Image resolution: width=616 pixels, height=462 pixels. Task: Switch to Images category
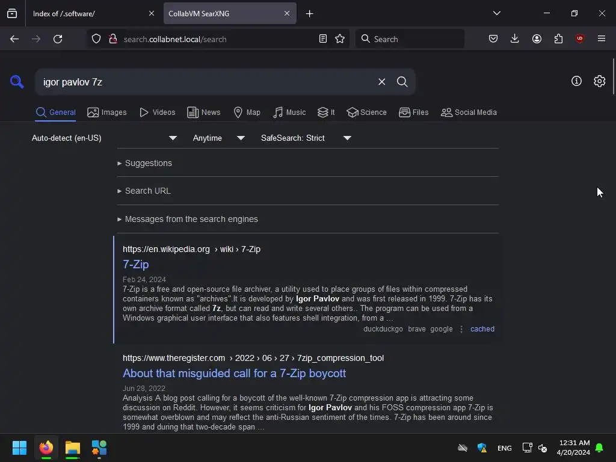[107, 112]
